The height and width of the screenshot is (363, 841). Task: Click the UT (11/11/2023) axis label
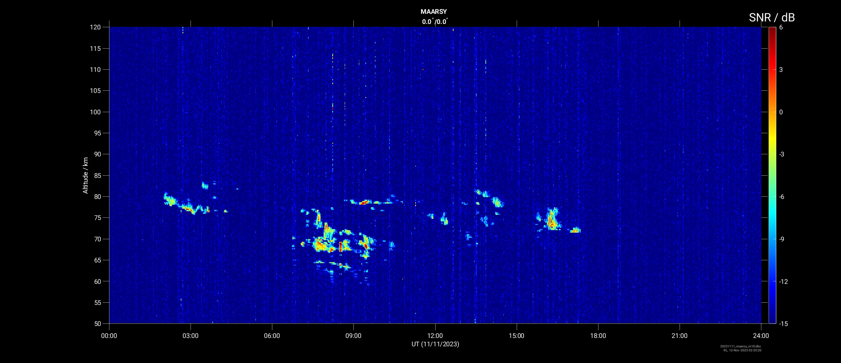tap(435, 344)
